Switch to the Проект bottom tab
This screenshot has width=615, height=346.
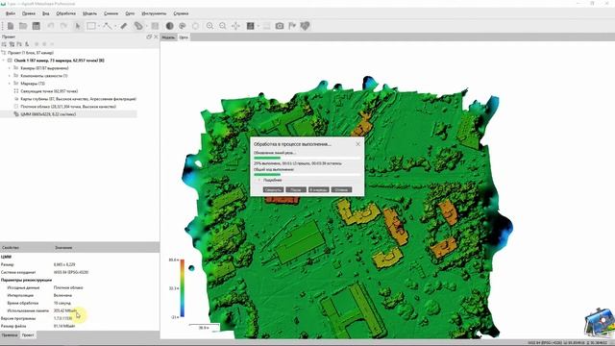(x=28, y=335)
